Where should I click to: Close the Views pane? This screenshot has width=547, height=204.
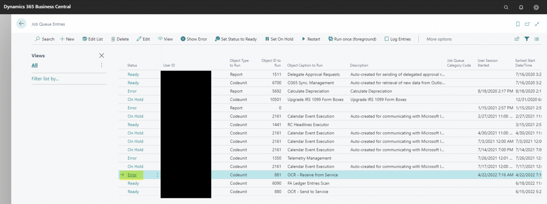[101, 56]
